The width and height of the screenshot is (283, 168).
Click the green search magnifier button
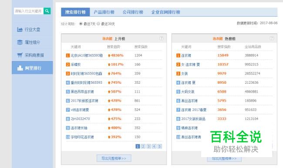pos(47,11)
